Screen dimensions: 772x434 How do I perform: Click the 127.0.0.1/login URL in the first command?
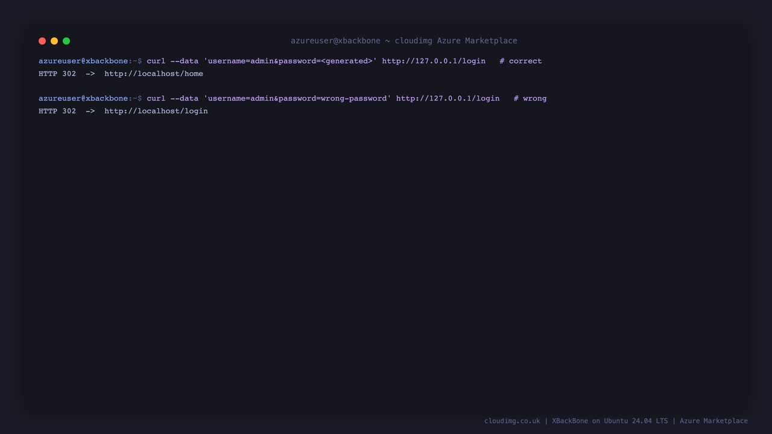point(434,61)
